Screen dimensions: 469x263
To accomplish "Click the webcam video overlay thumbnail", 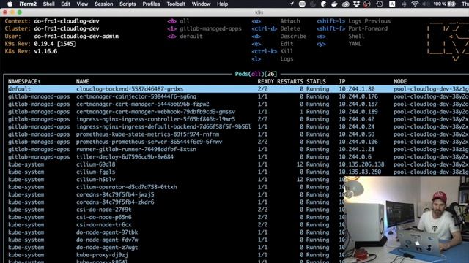I will 407,219.
